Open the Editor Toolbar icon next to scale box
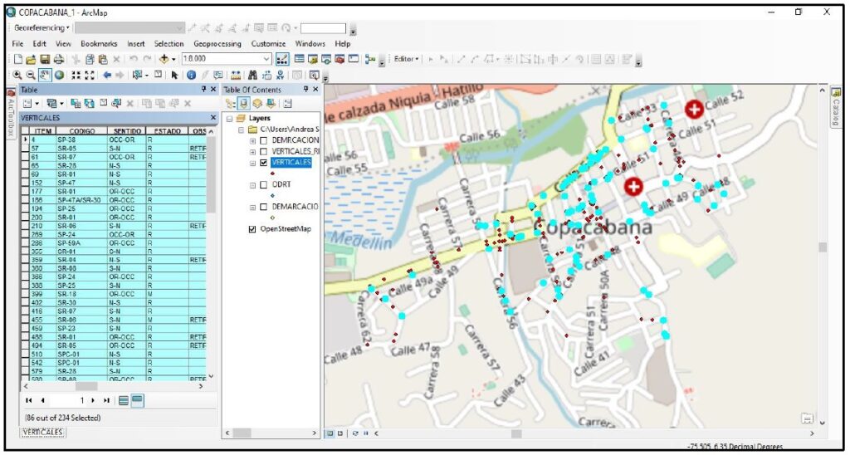This screenshot has width=850, height=455. tap(282, 59)
